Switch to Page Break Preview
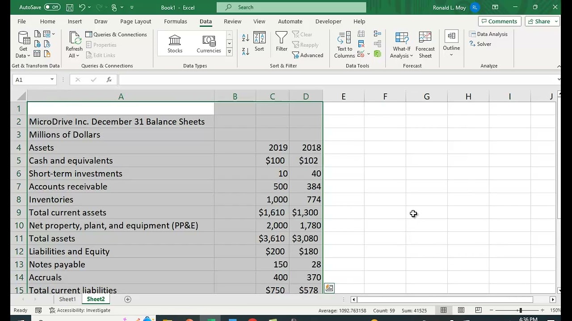 (x=478, y=310)
